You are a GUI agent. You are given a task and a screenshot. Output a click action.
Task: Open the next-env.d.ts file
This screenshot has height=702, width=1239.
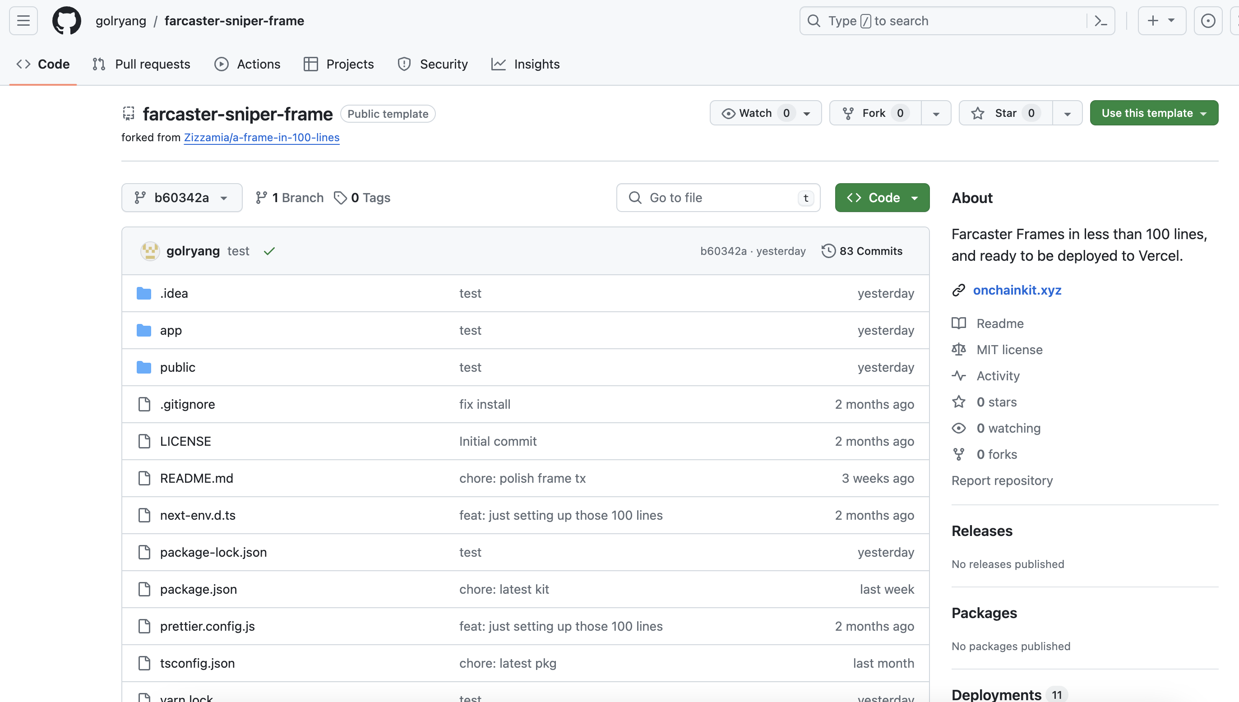click(x=198, y=515)
